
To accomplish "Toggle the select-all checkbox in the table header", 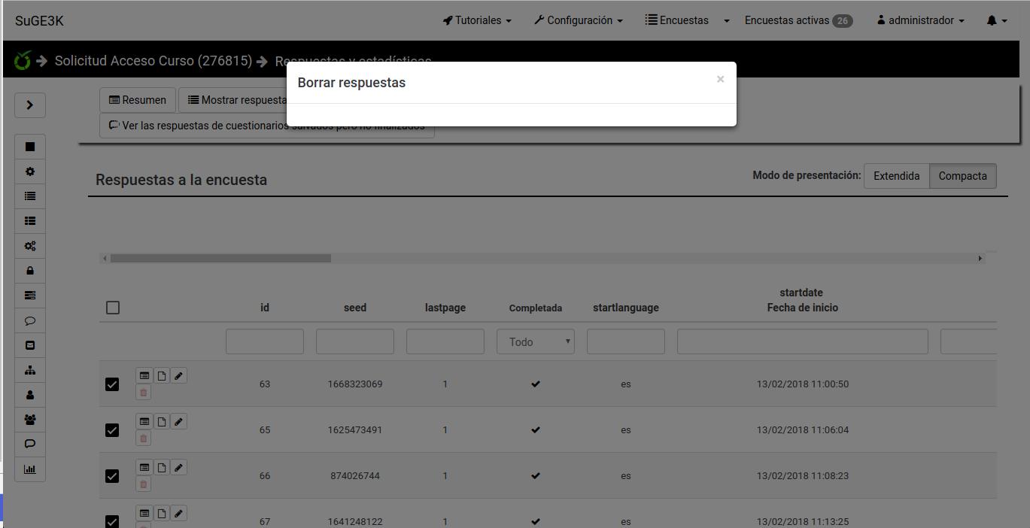I will [113, 308].
